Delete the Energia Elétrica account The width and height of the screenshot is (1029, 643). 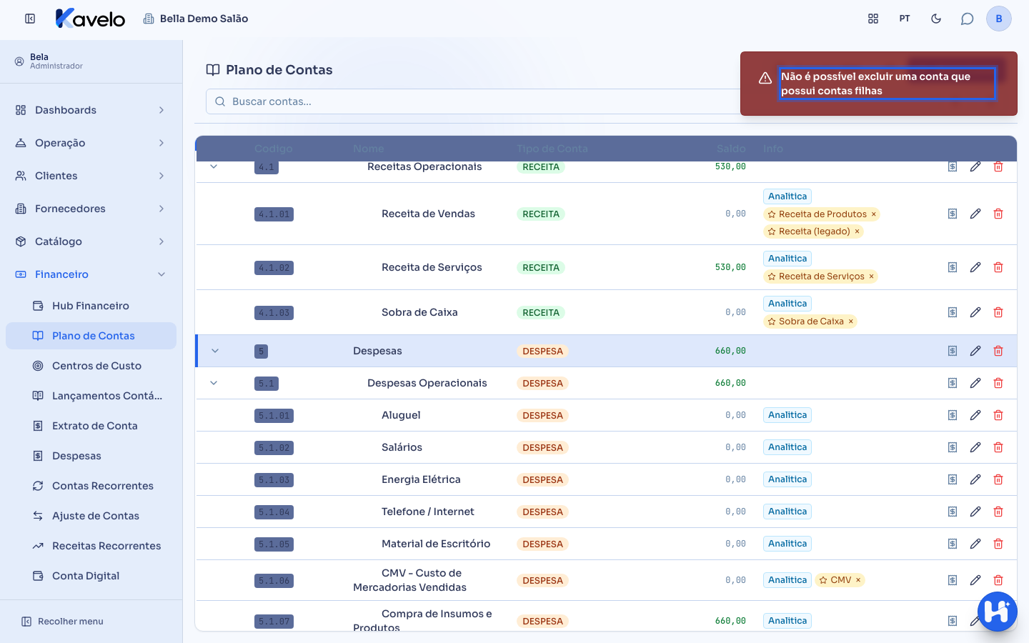(x=998, y=479)
